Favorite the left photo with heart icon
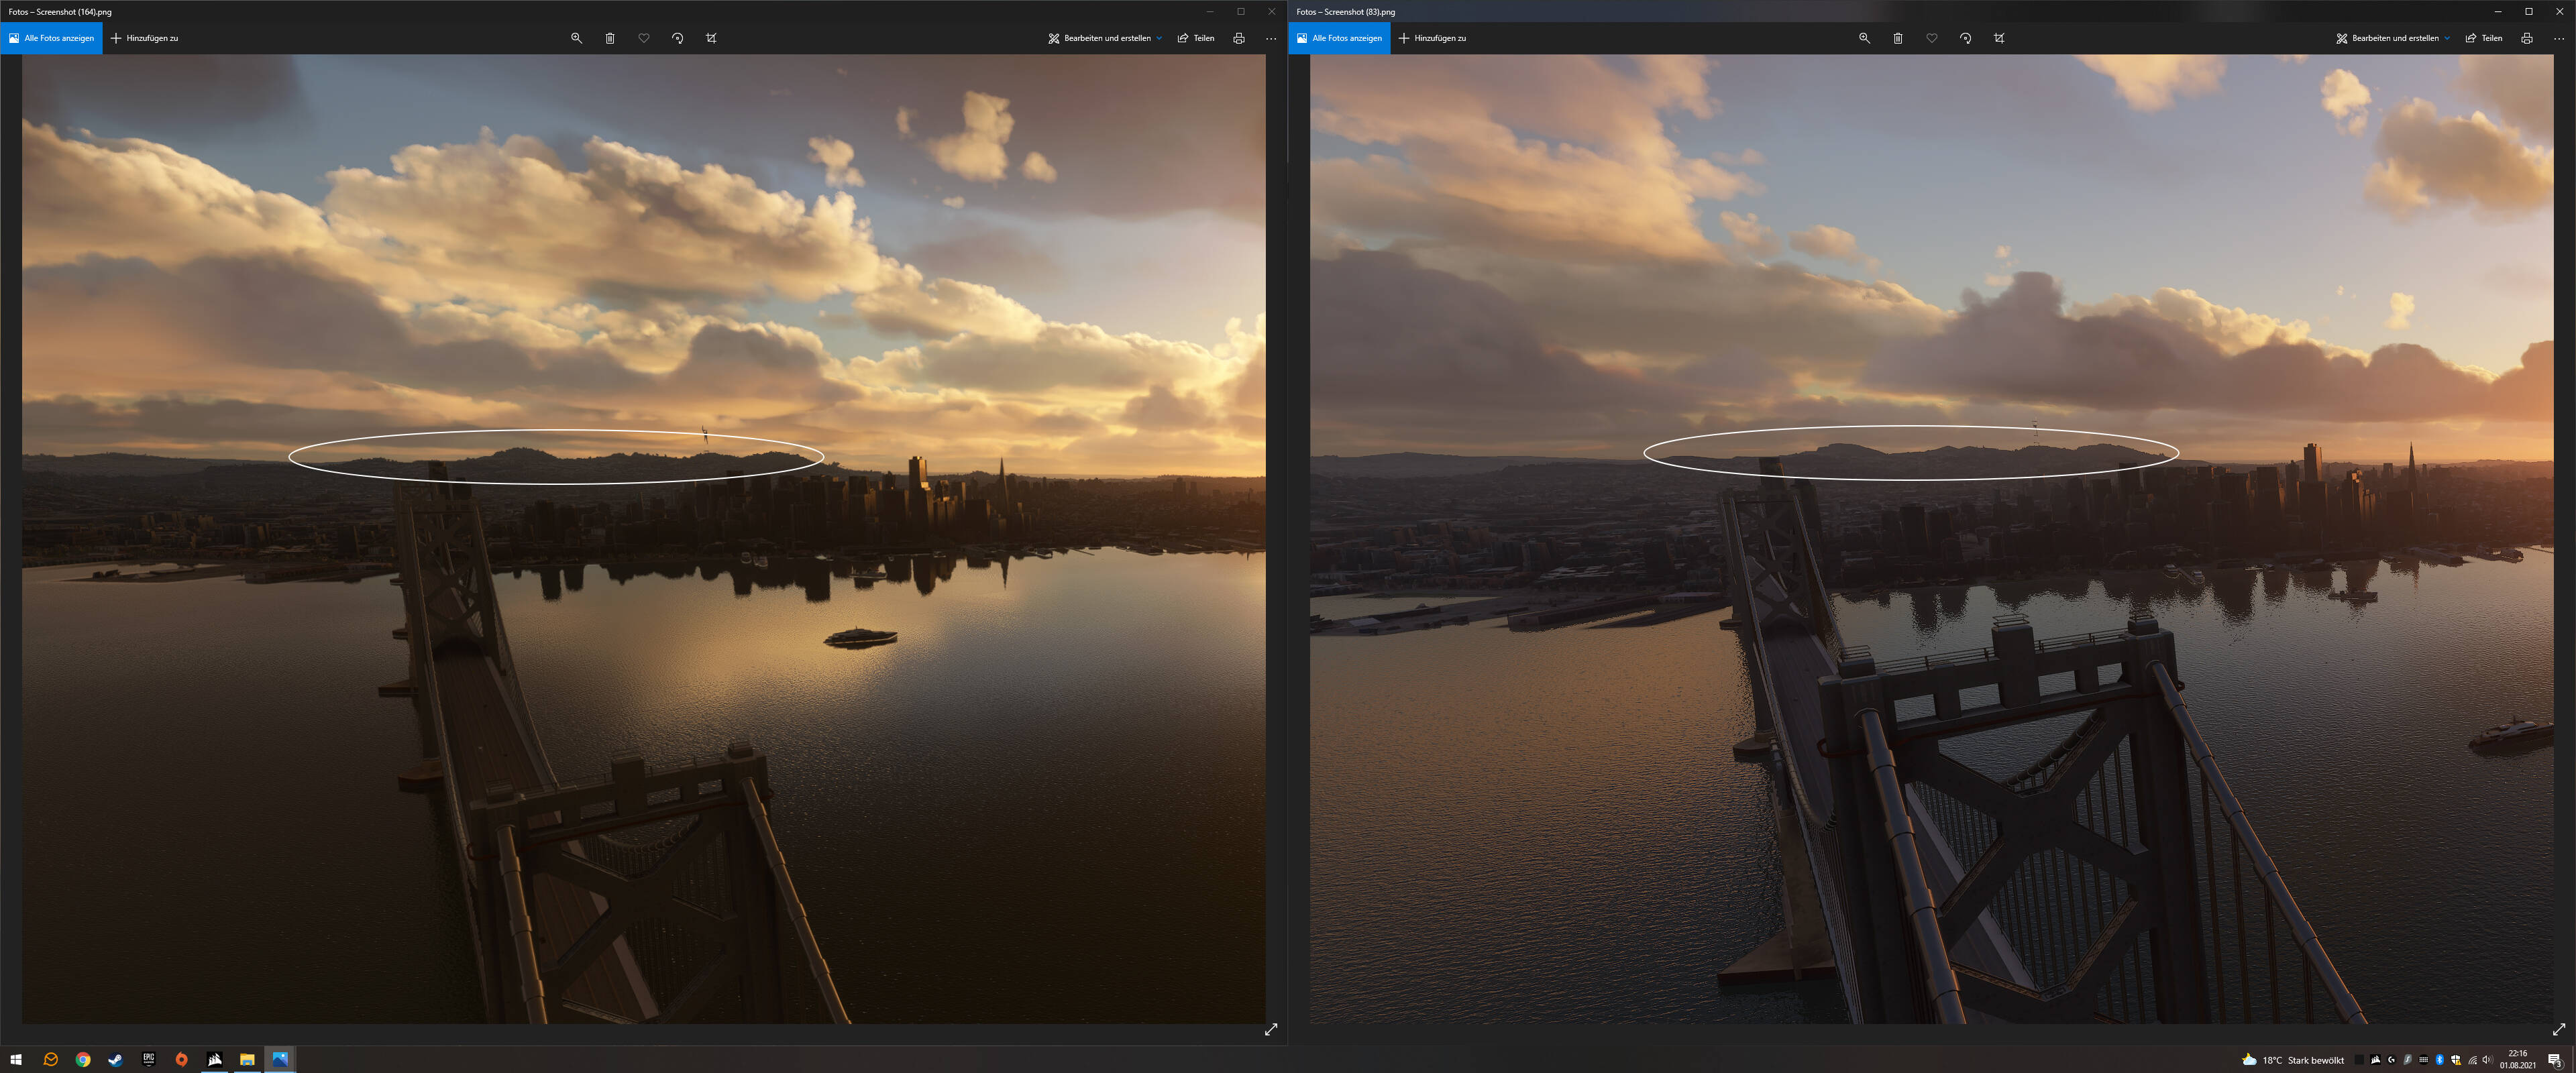 [644, 38]
